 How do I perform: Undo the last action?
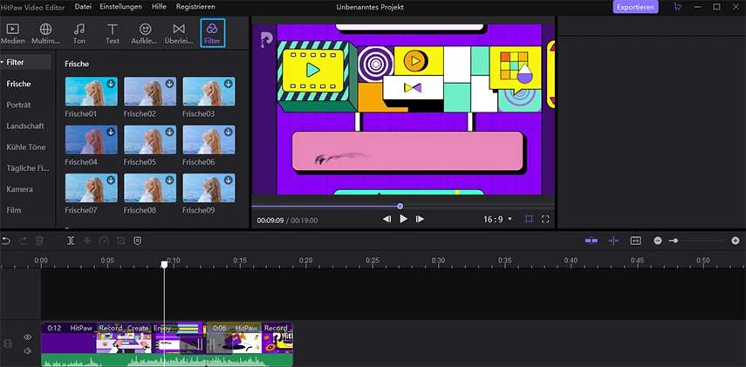6,241
